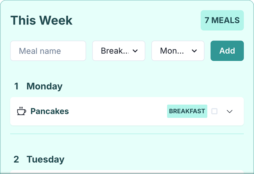The height and width of the screenshot is (174, 254).
Task: Click the meal type dropdown arrow icon
Action: (135, 51)
